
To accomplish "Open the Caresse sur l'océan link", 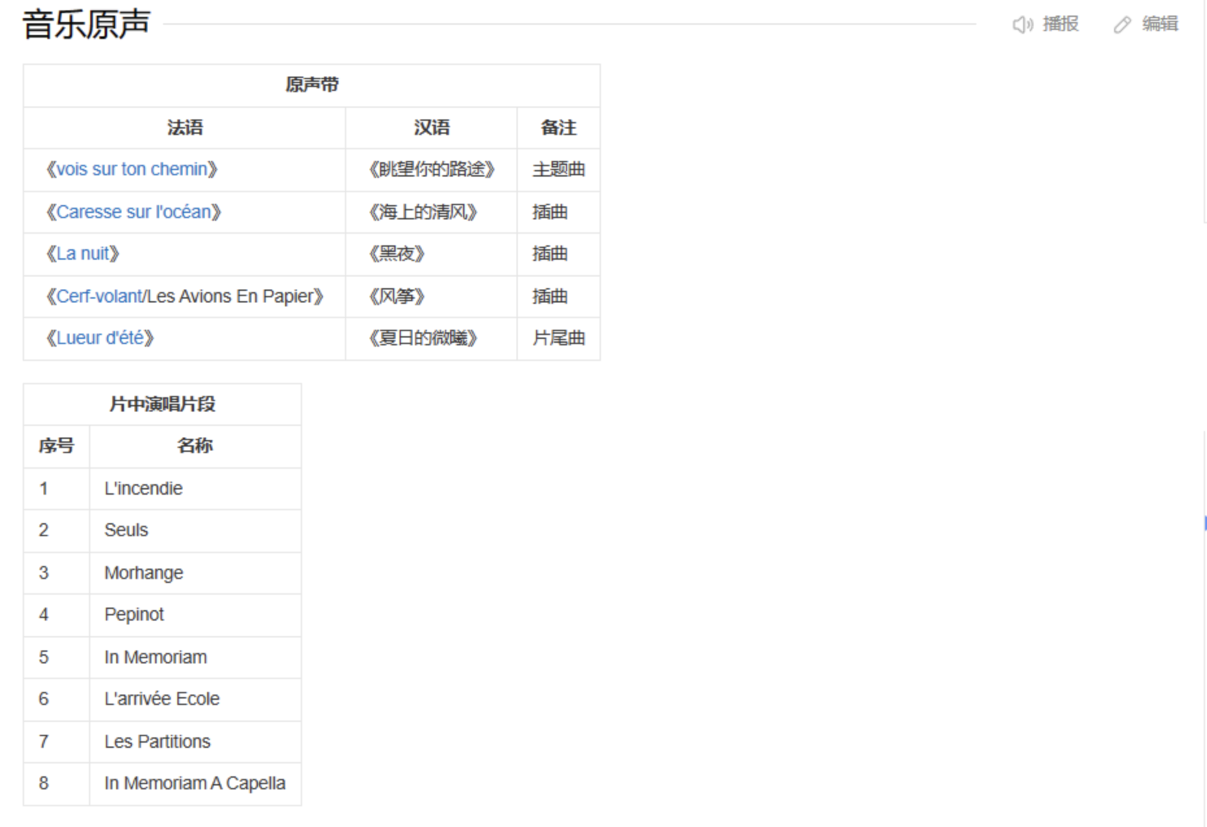I will (x=134, y=212).
